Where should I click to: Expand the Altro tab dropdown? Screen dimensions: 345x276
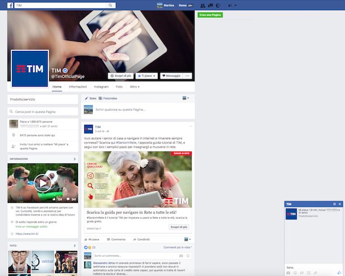pos(135,87)
